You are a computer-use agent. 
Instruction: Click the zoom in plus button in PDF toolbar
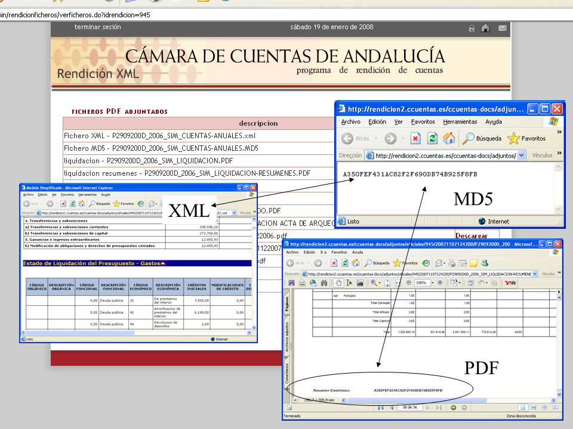[x=440, y=282]
